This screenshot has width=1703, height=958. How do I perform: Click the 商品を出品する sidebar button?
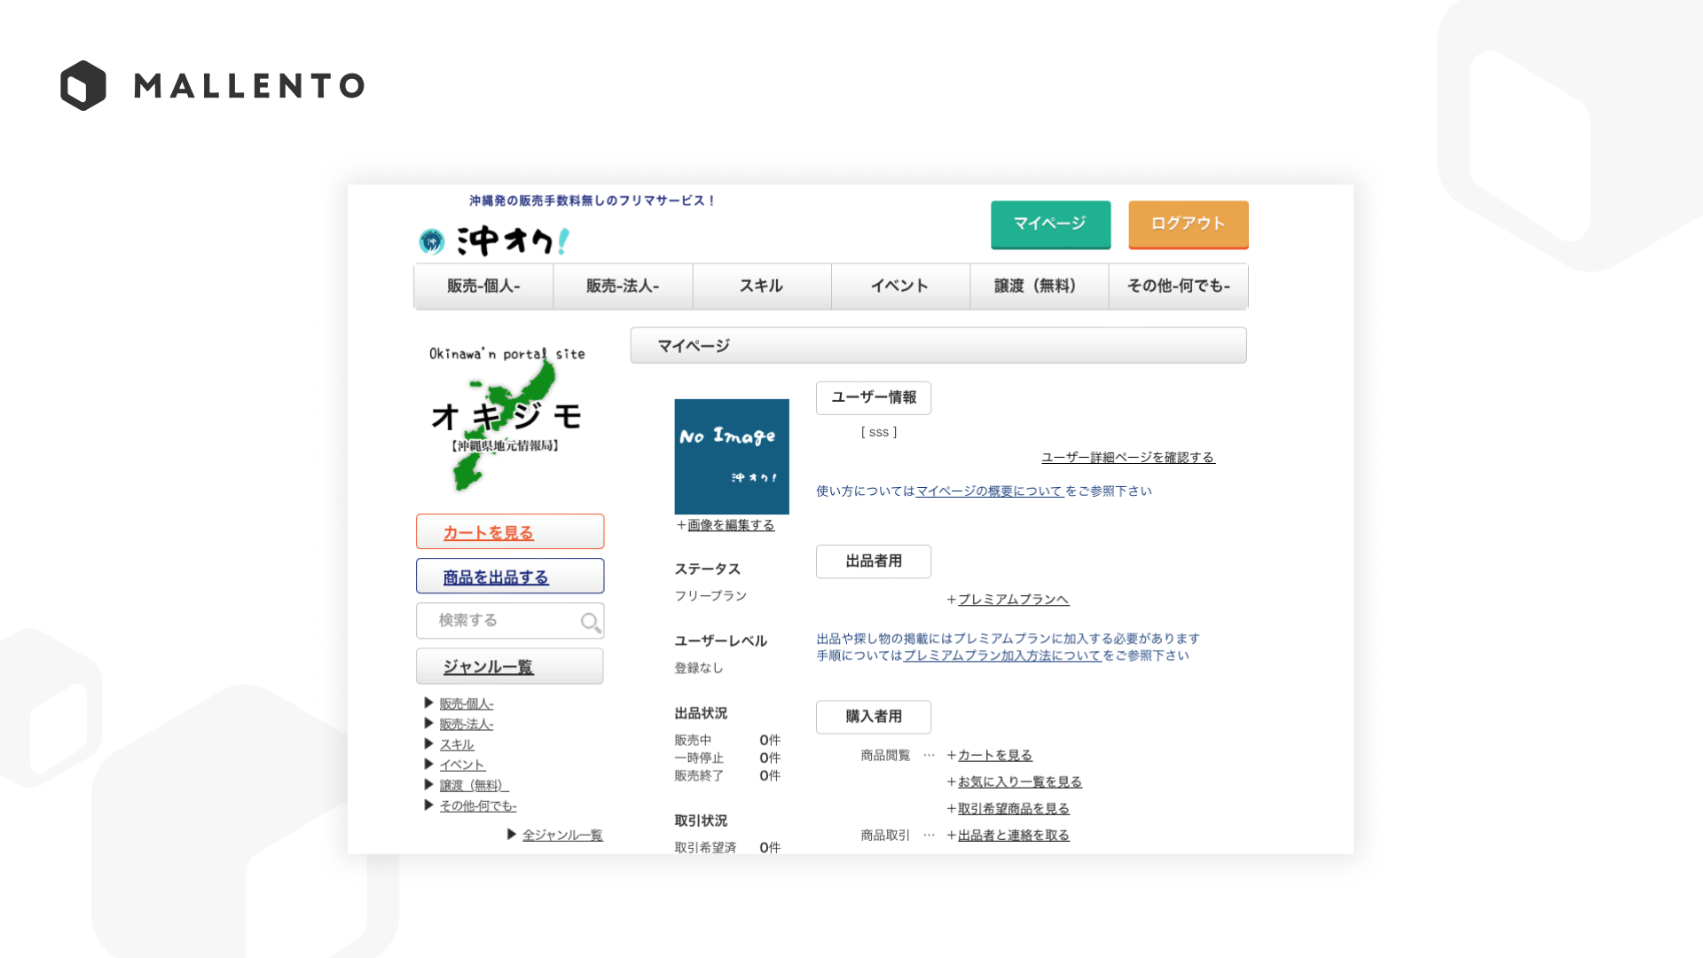(510, 577)
